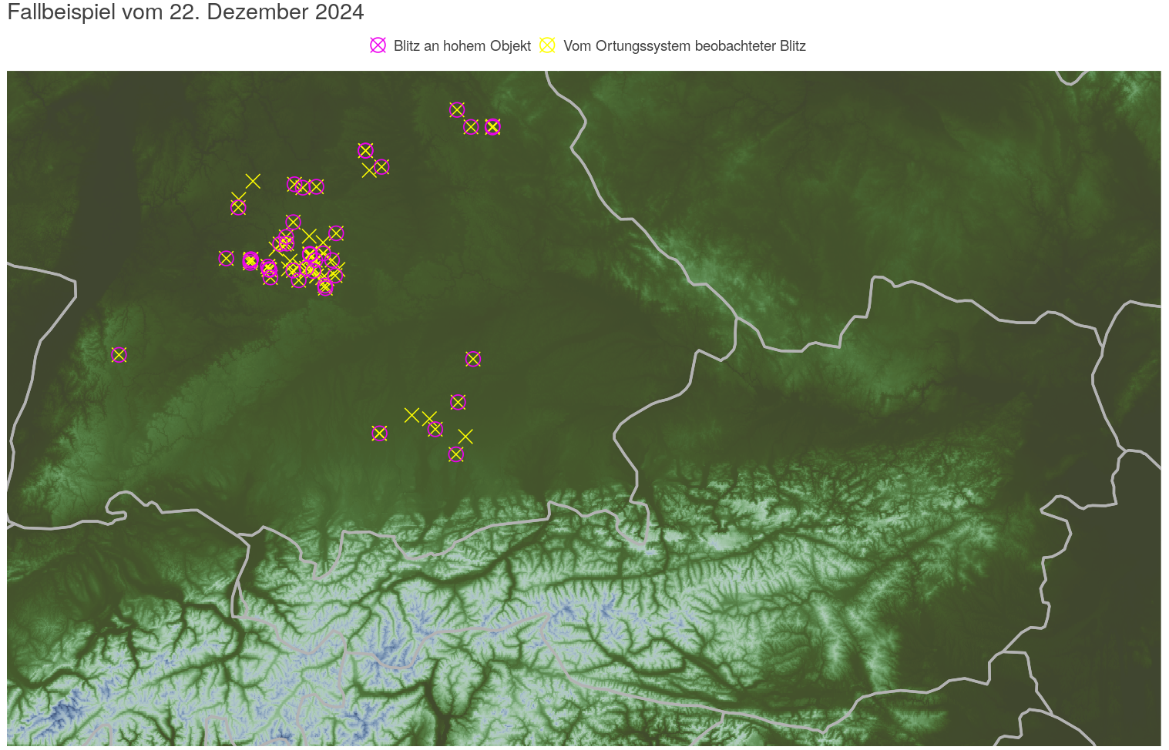This screenshot has height=750, width=1169.
Task: Toggle the 'Blitz an hohem Objekt' legend entry
Action: tap(462, 46)
